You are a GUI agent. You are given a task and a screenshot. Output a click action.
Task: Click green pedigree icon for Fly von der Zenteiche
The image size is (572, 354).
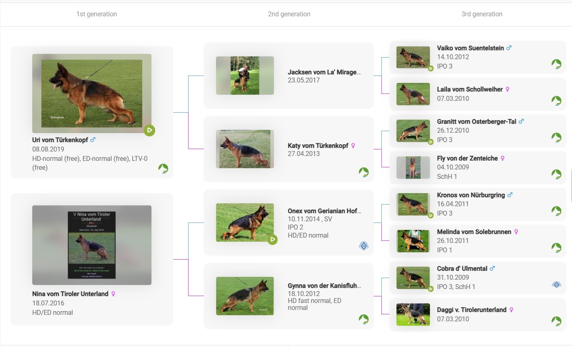556,174
